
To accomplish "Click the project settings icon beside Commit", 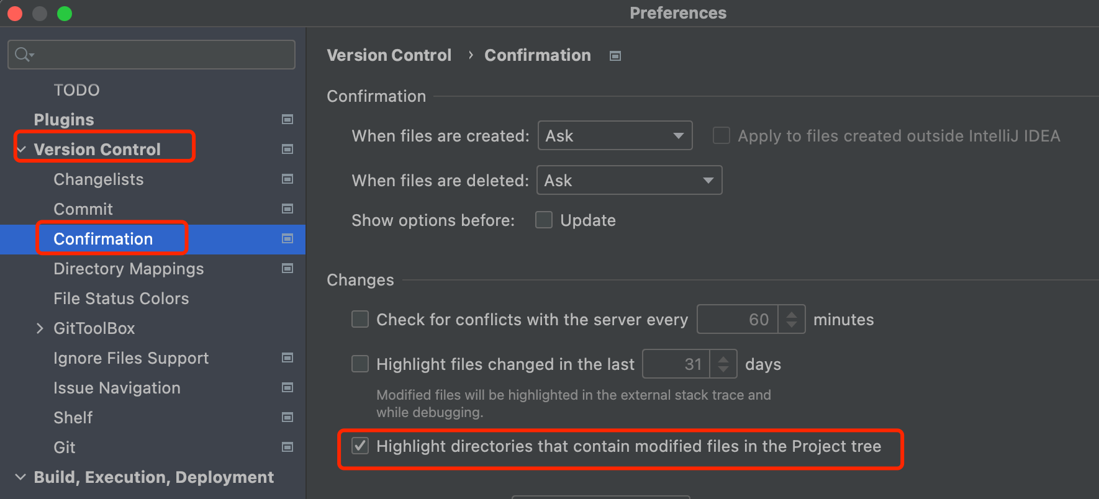I will [287, 209].
